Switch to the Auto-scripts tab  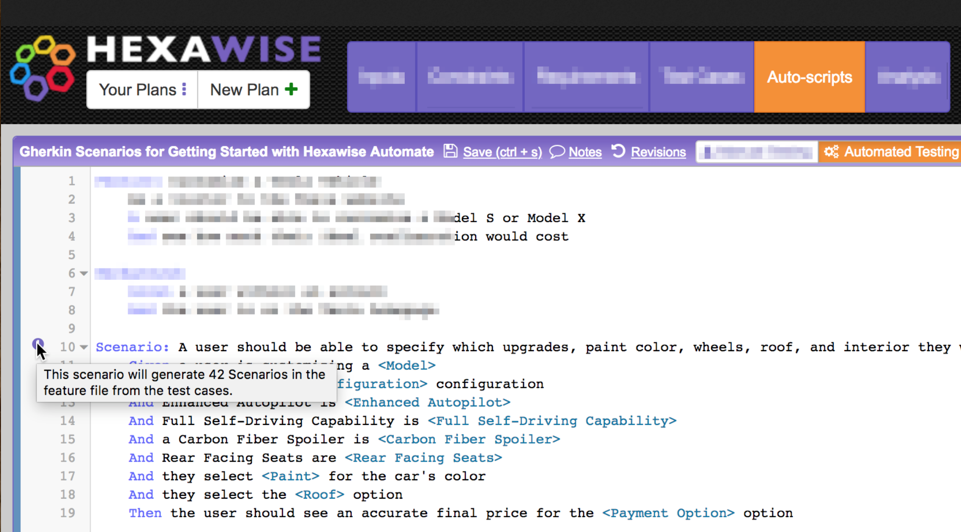pyautogui.click(x=809, y=77)
